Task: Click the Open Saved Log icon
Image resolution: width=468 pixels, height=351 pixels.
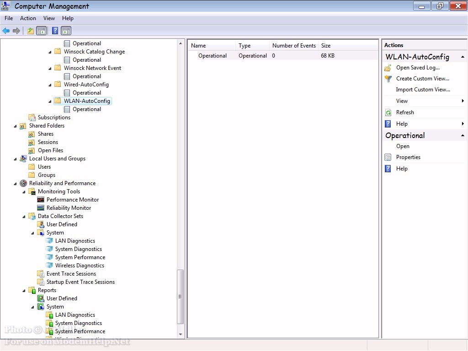Action: click(x=388, y=68)
